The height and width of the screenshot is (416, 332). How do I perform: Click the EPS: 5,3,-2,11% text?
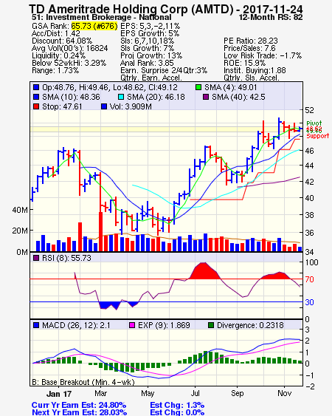point(150,26)
